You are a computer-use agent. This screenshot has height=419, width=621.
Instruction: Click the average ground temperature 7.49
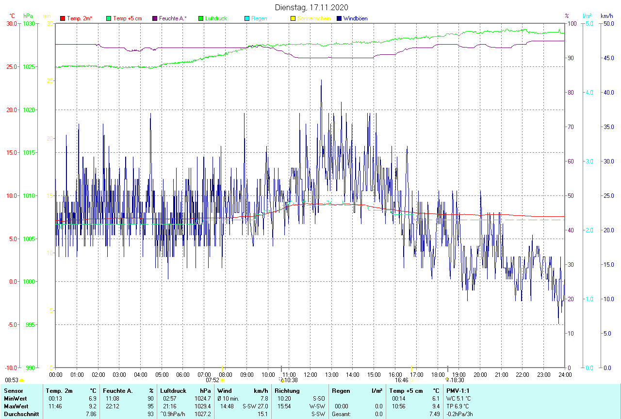[434, 414]
